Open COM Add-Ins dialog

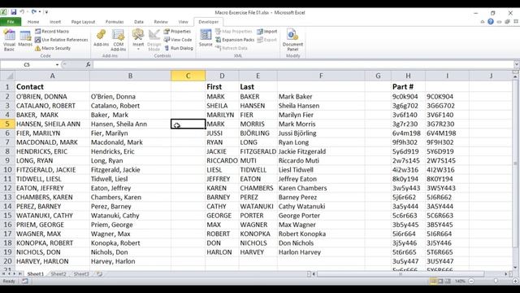[x=119, y=40]
